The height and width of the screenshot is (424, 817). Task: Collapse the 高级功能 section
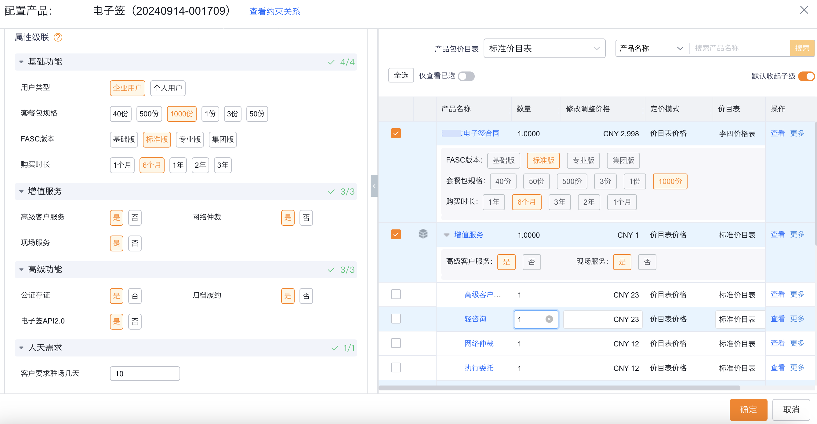(x=21, y=270)
